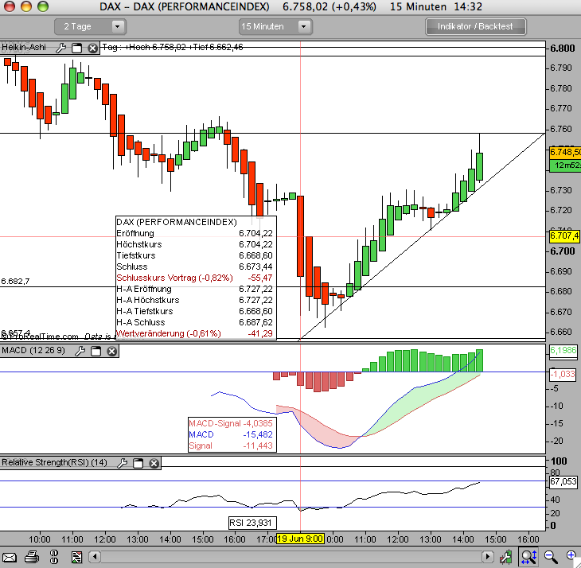Click the Tag Hoch 6.758,02 Tief text
The width and height of the screenshot is (581, 568).
(173, 47)
